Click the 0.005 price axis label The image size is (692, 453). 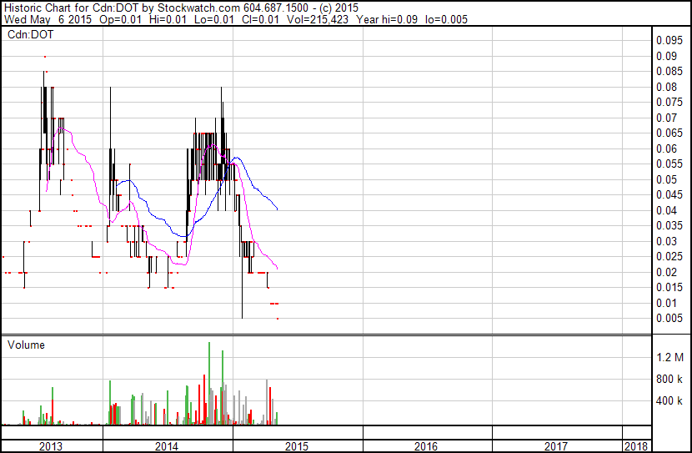coord(669,318)
